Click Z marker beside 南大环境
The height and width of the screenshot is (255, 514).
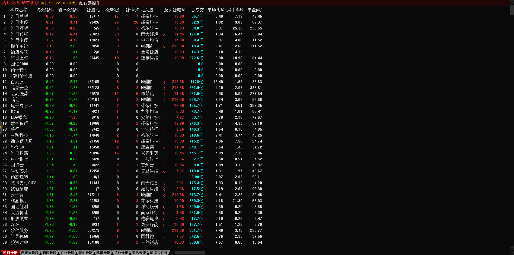(x=164, y=35)
